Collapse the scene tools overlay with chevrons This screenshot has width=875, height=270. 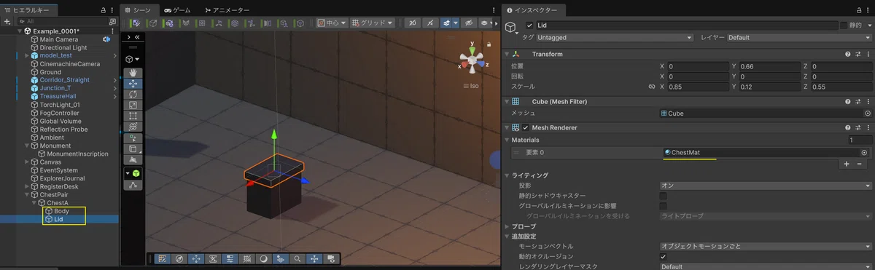click(137, 36)
